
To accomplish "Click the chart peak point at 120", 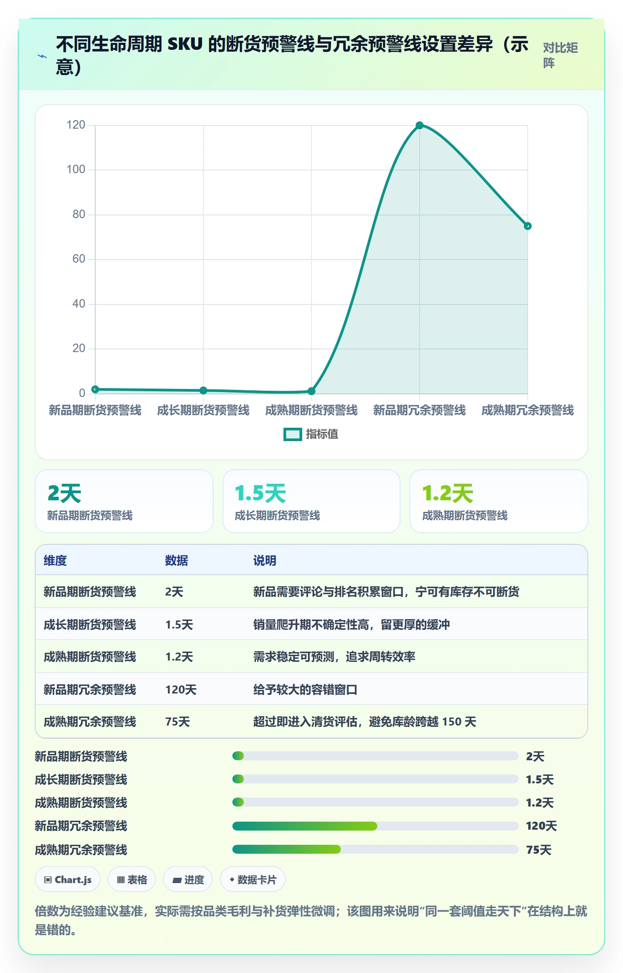I will tap(419, 126).
